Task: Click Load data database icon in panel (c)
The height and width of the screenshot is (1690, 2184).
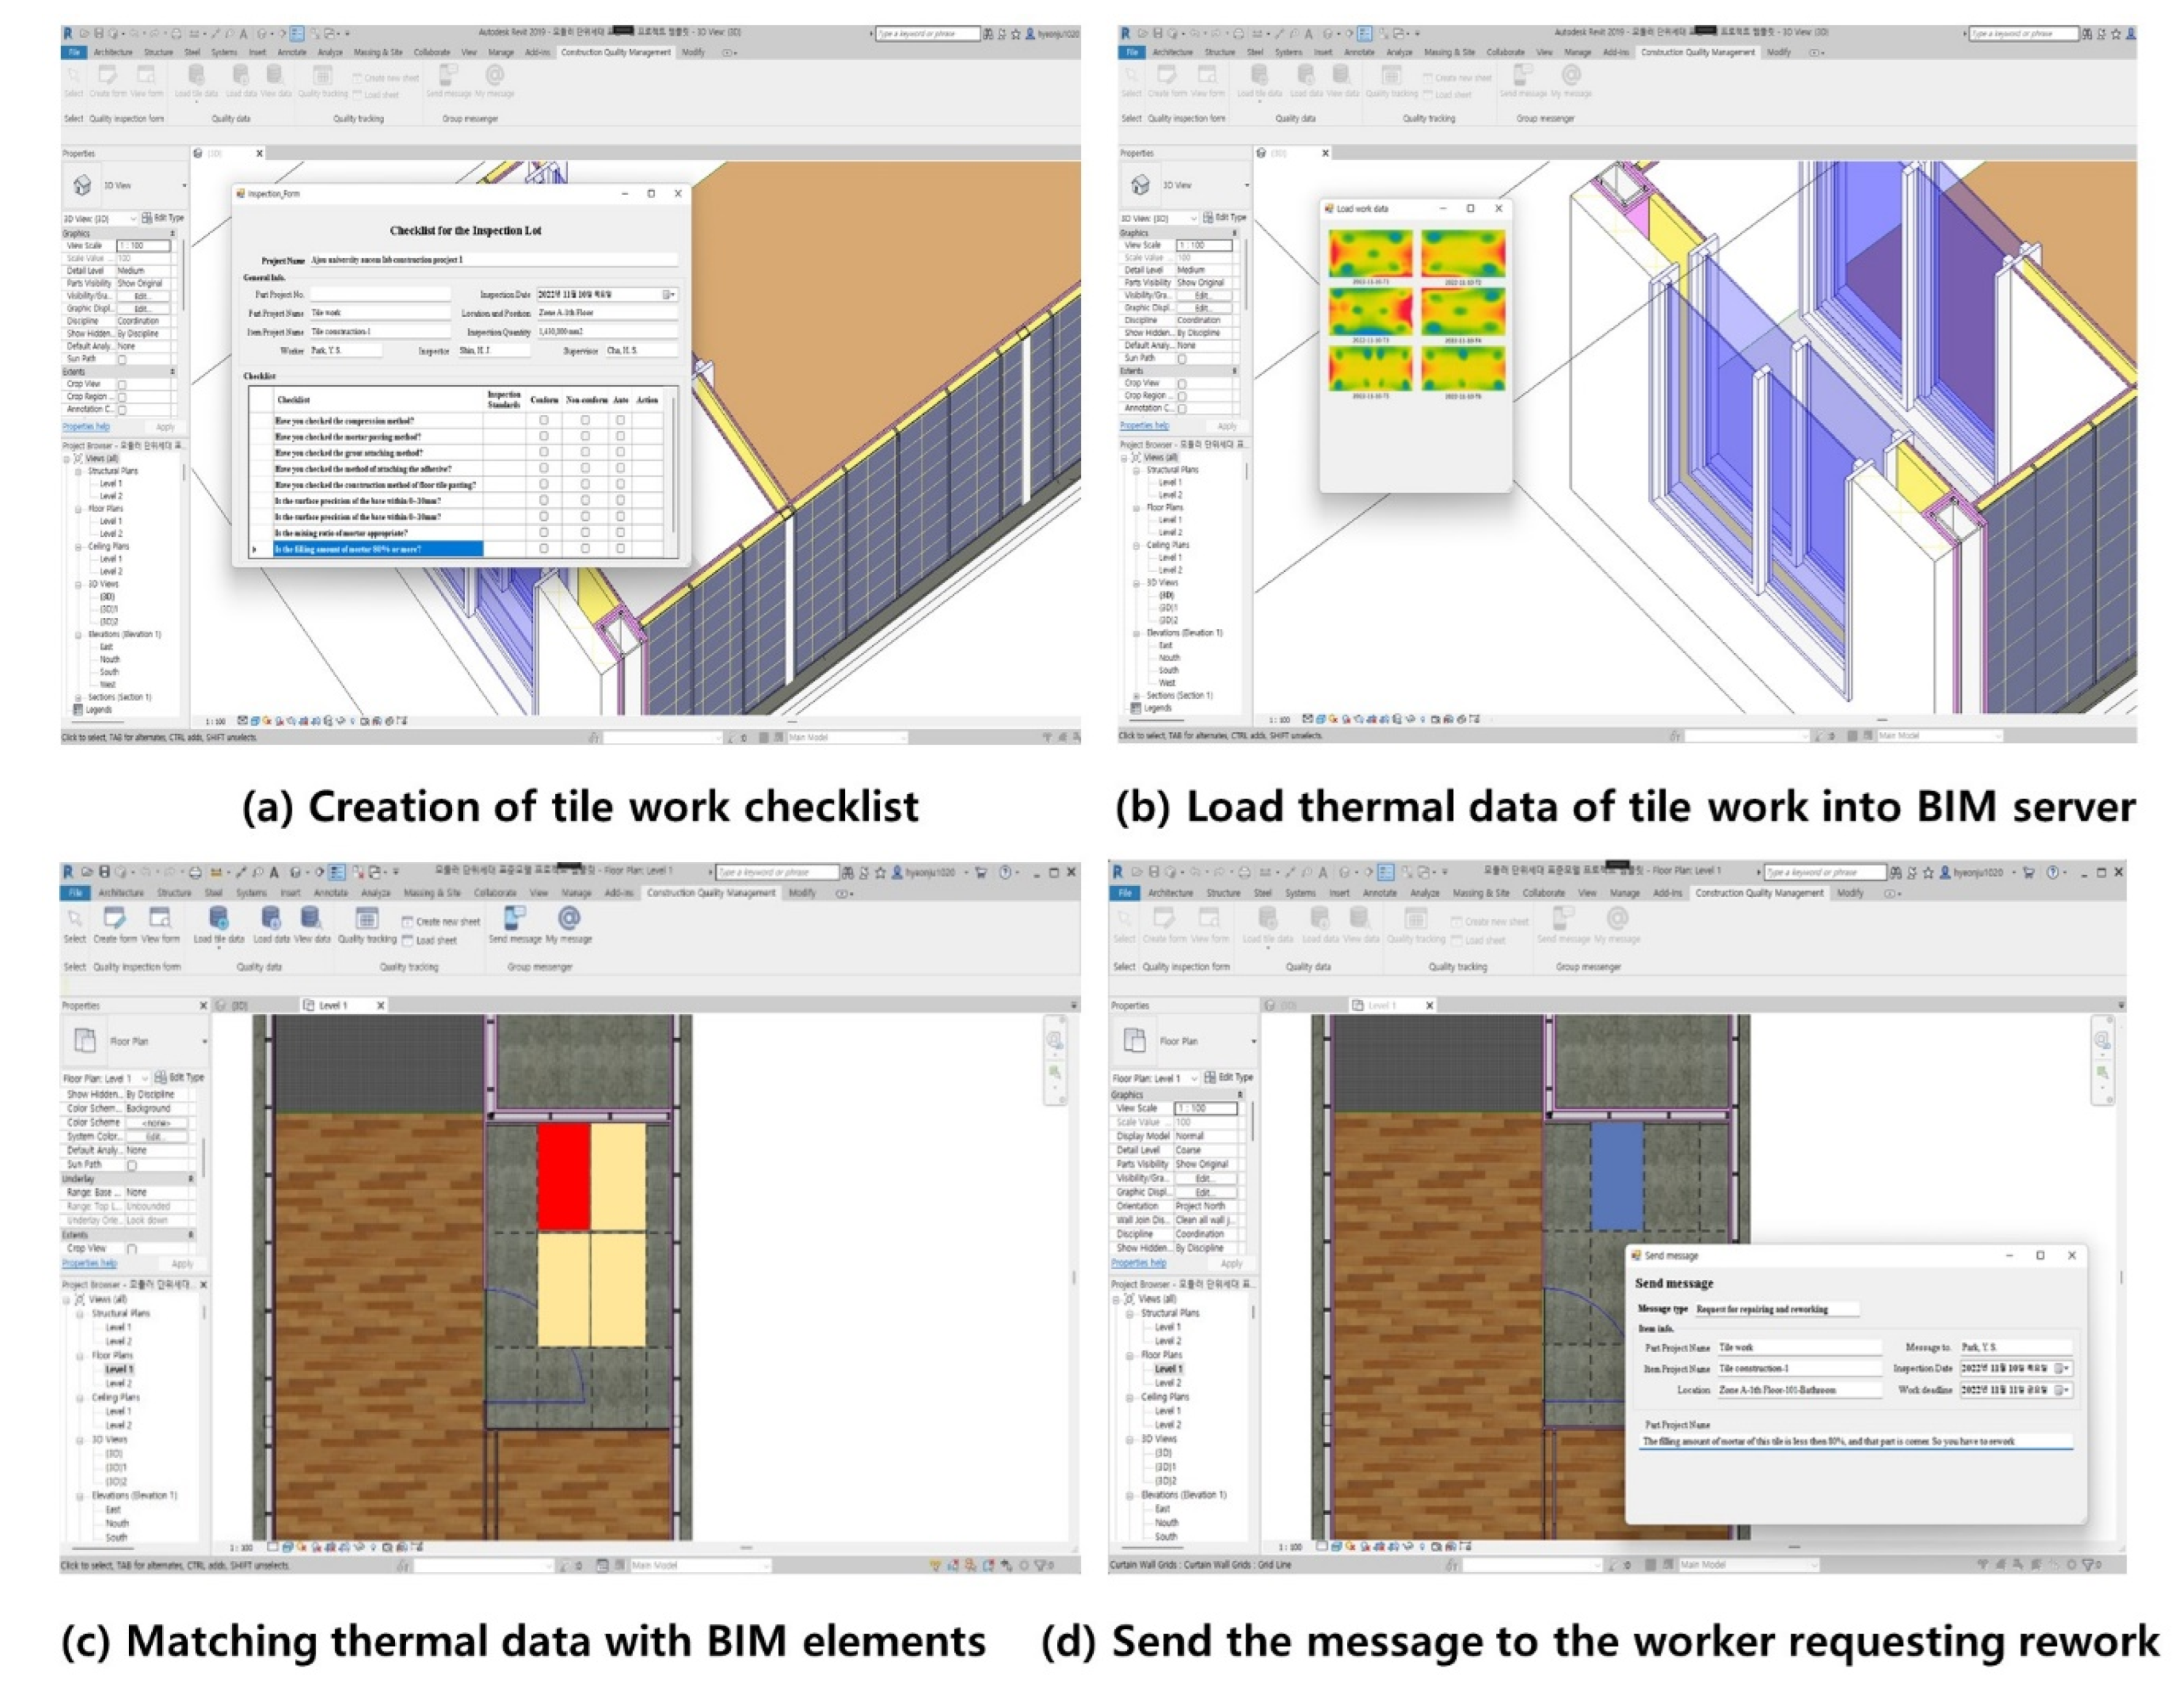Action: [x=270, y=918]
